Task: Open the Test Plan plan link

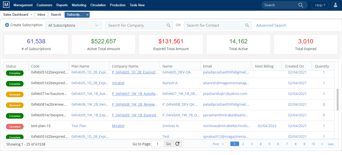Action: (79, 126)
